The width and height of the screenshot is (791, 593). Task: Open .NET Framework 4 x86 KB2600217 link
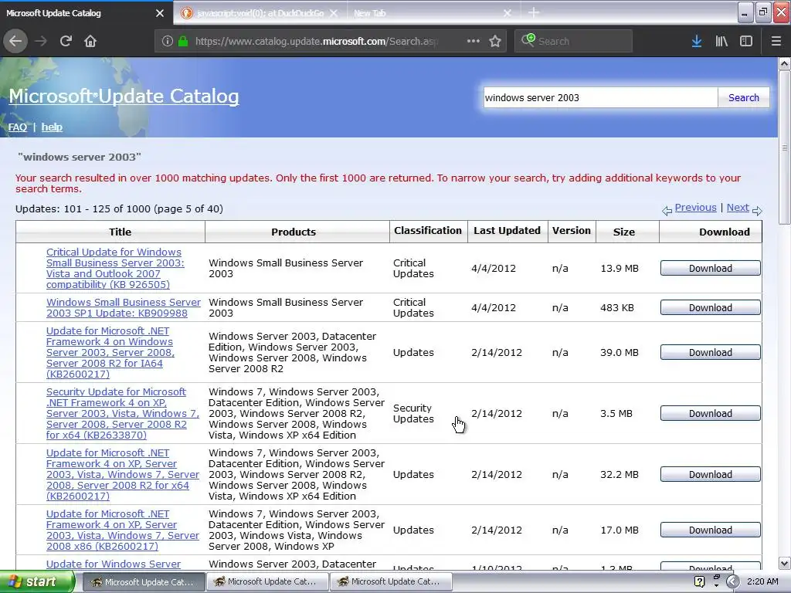pos(123,530)
